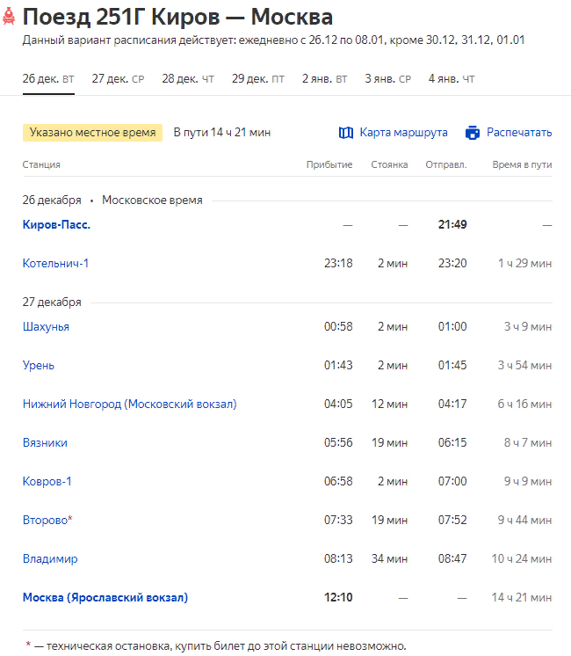This screenshot has width=571, height=656.
Task: Open Москва (Ярославский вокзал) link
Action: pos(105,597)
